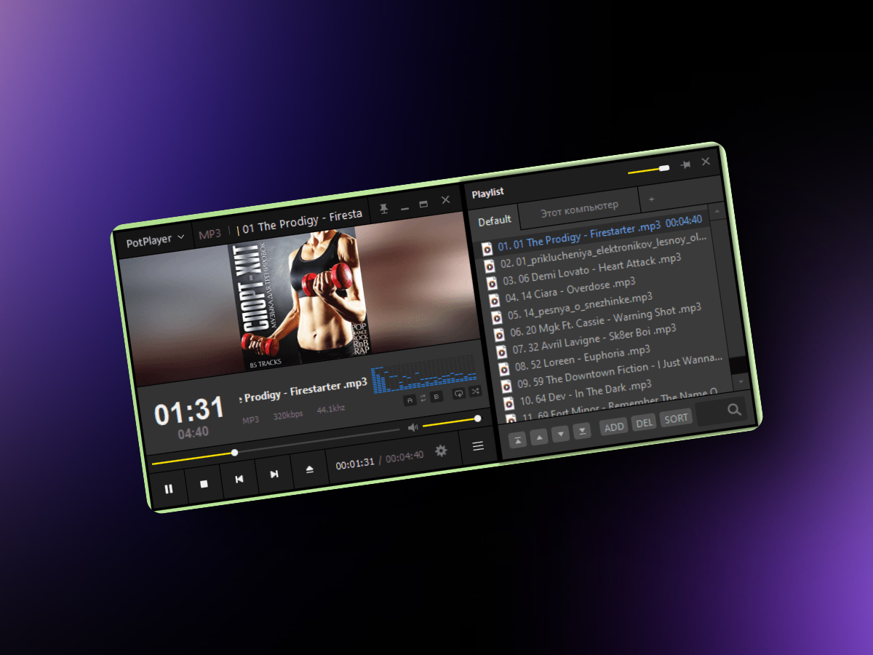Pause playback with the pause button
Viewport: 873px width, 655px height.
[169, 489]
